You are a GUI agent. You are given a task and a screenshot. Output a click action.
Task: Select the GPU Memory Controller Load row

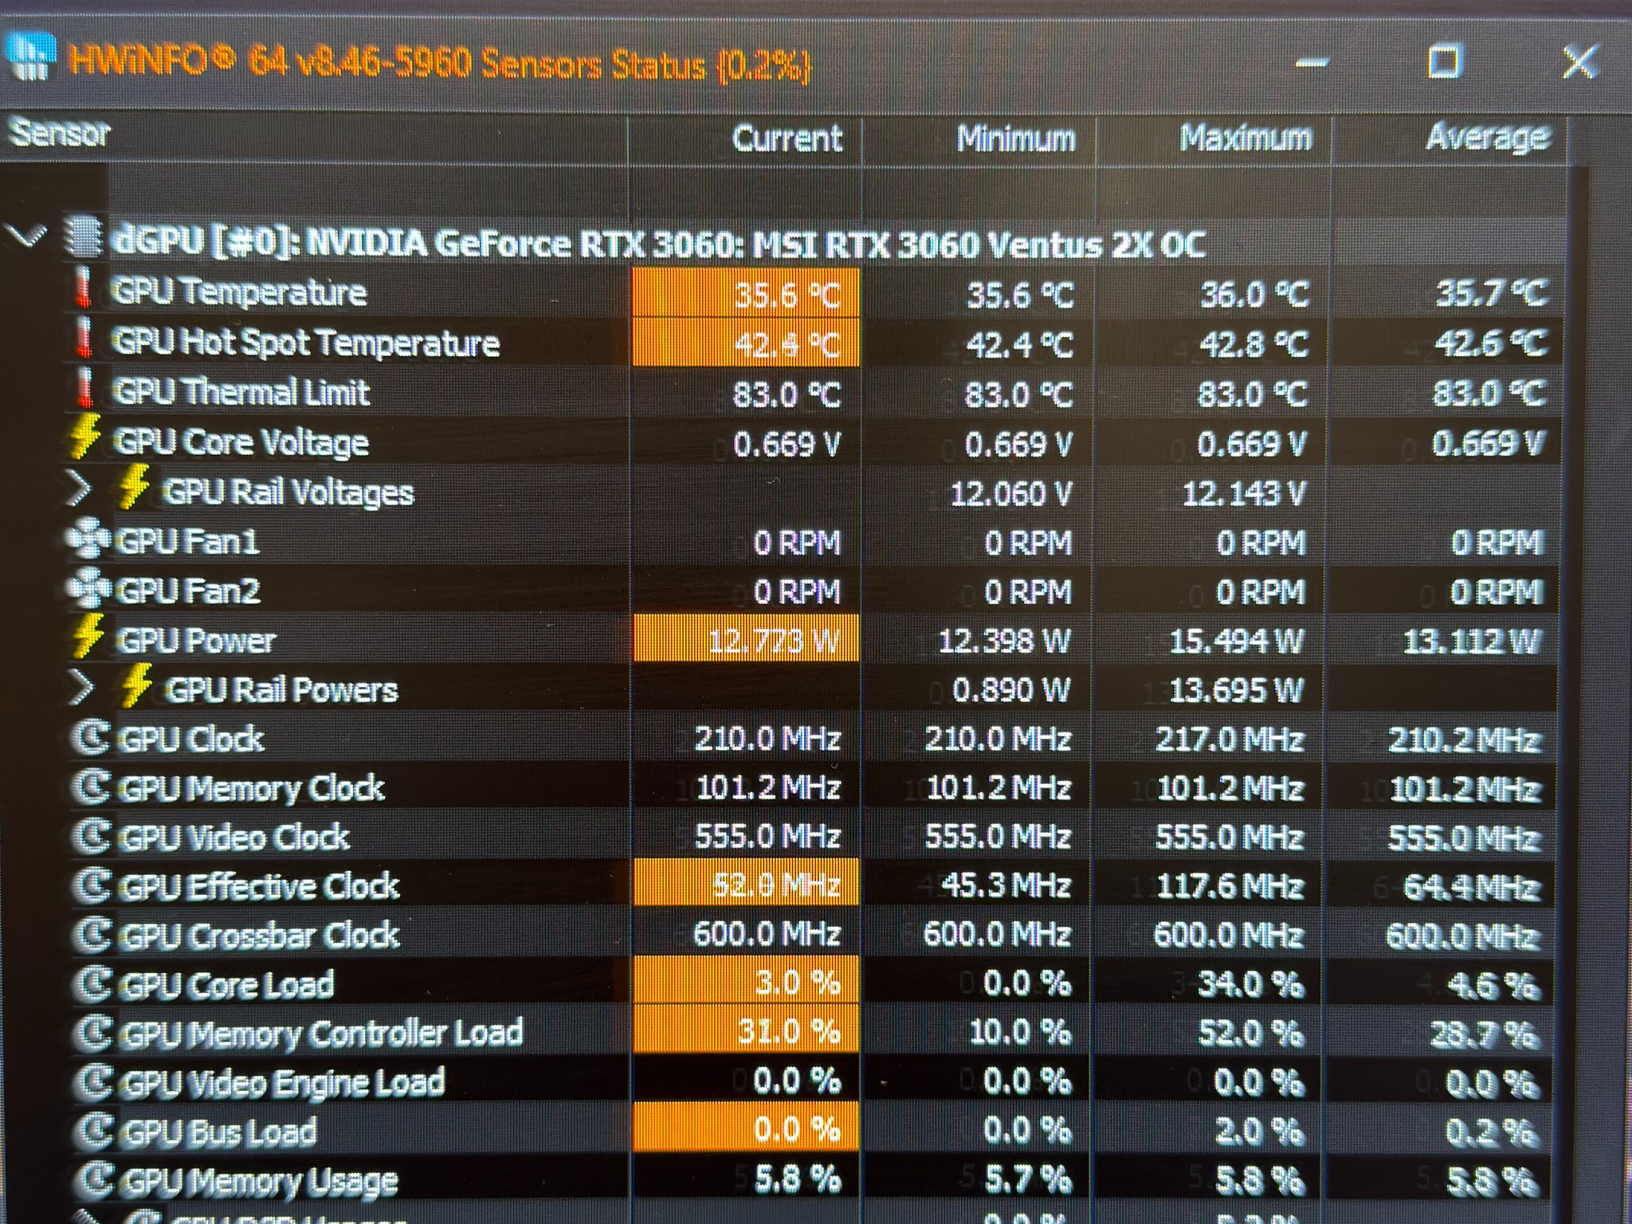click(x=814, y=1032)
